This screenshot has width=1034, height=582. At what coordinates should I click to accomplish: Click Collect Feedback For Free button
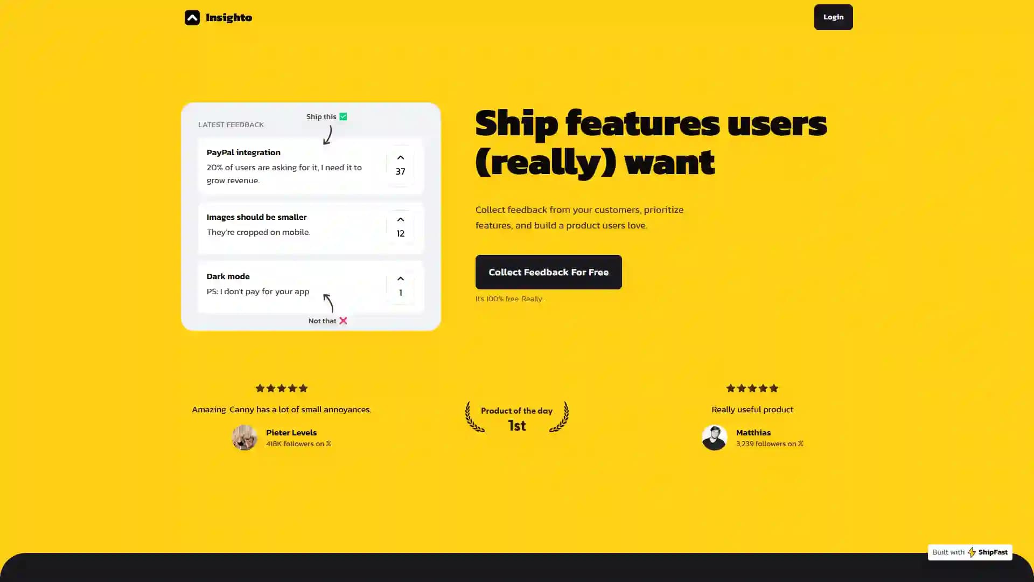548,272
